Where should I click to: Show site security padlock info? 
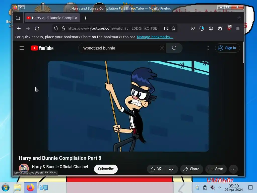click(63, 29)
